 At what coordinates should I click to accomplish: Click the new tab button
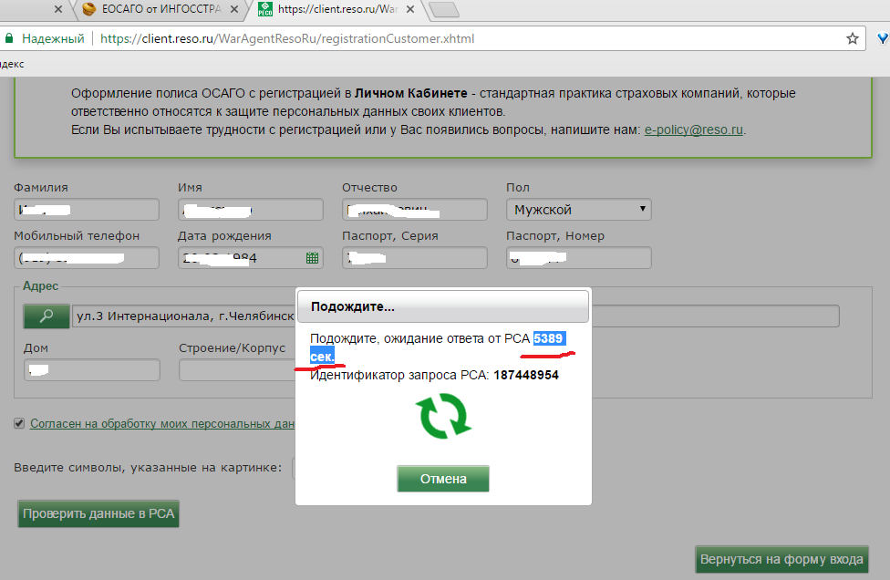[x=442, y=10]
